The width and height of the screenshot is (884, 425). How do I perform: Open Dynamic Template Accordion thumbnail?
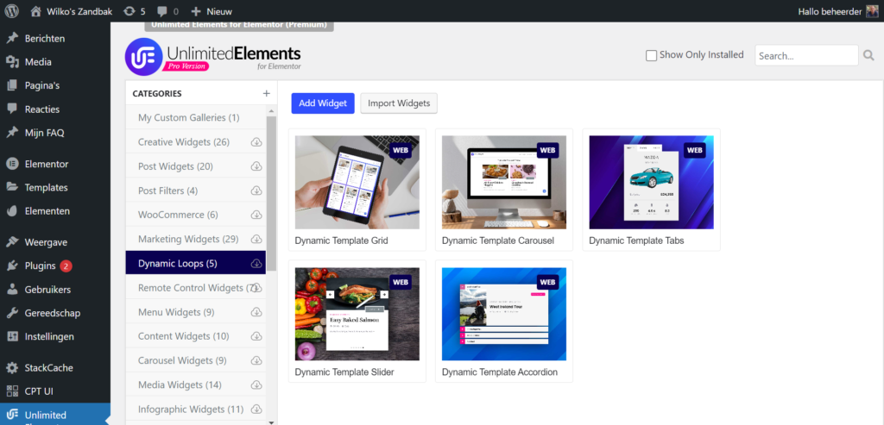click(504, 314)
